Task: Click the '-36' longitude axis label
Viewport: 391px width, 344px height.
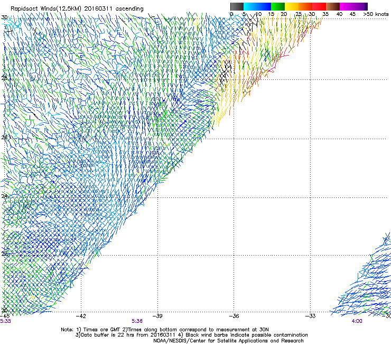Action: 234,316
